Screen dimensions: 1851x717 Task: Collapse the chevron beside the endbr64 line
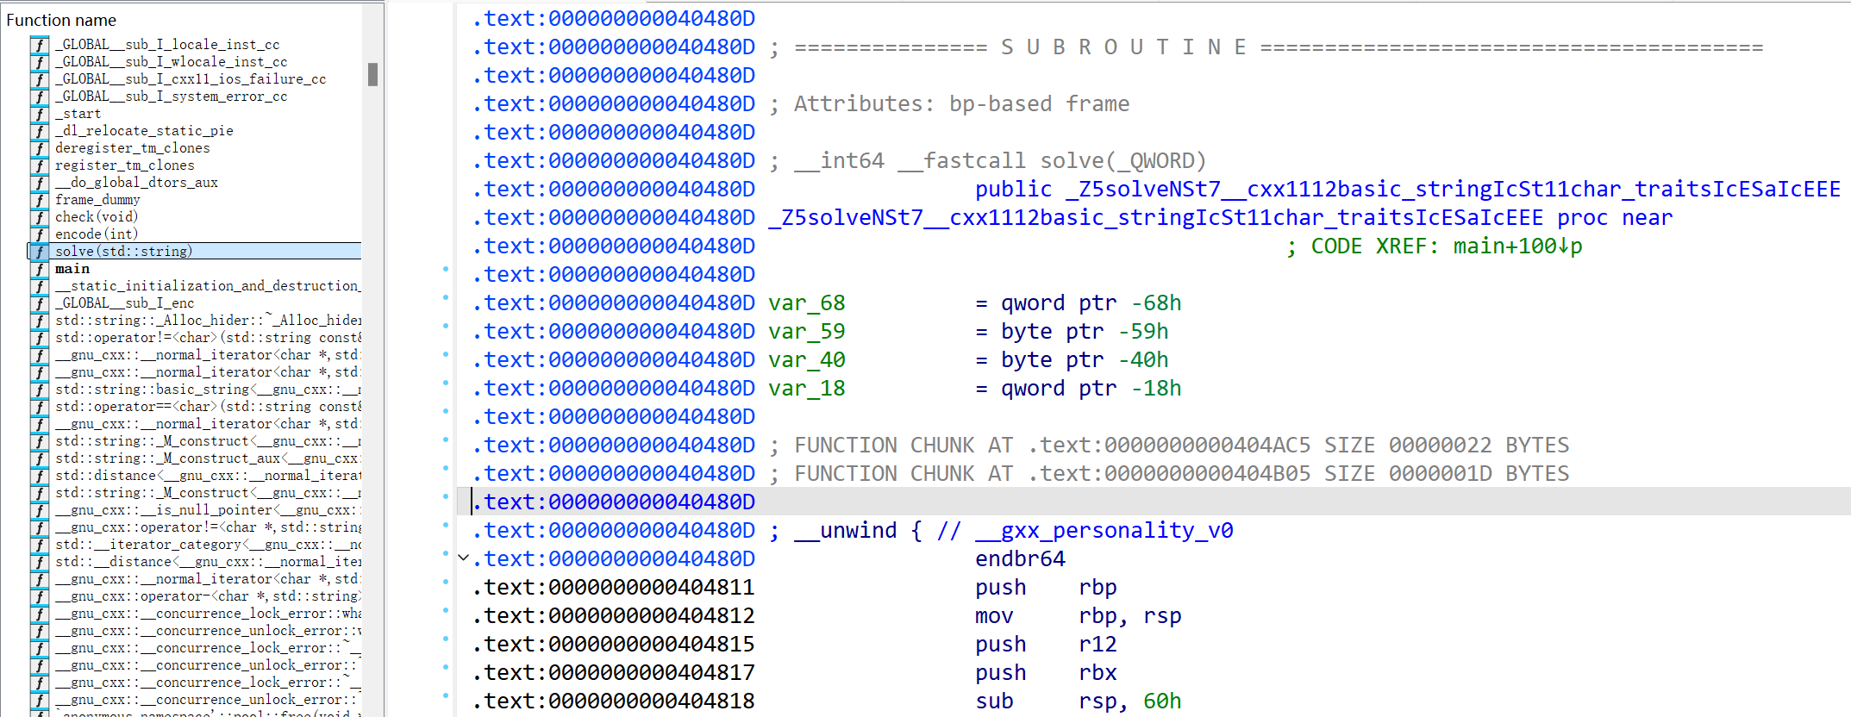pos(463,558)
